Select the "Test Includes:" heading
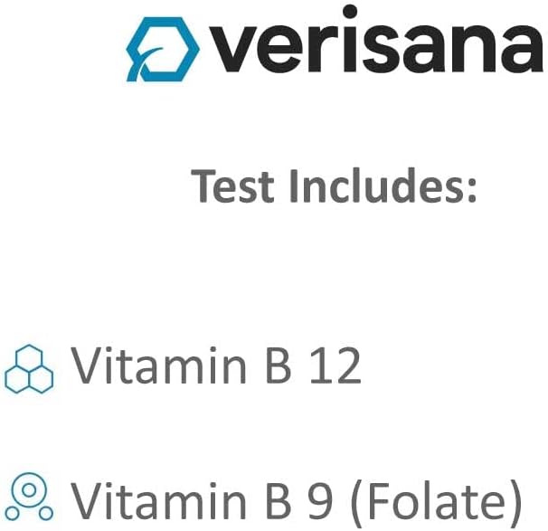Viewport: 548px width, 531px height. click(x=335, y=186)
